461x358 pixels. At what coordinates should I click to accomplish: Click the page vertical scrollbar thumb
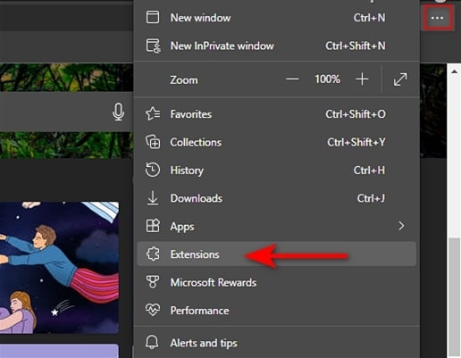coord(454,296)
